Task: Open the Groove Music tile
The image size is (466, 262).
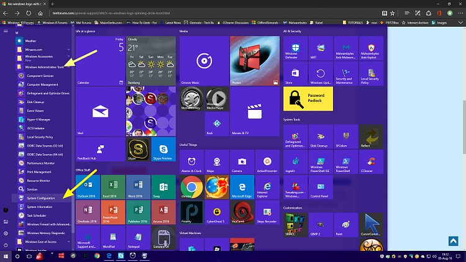Action: point(204,61)
